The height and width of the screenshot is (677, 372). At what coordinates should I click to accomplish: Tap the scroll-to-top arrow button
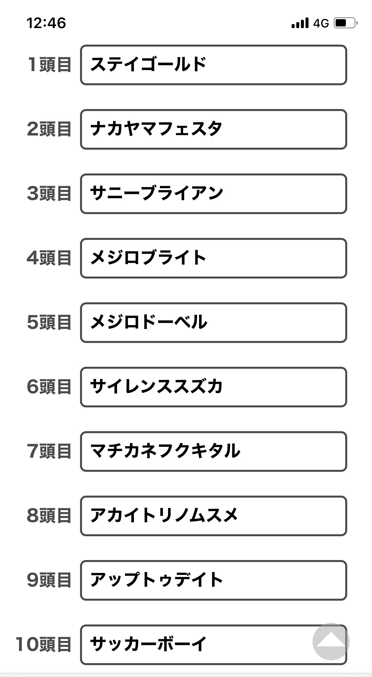[331, 641]
